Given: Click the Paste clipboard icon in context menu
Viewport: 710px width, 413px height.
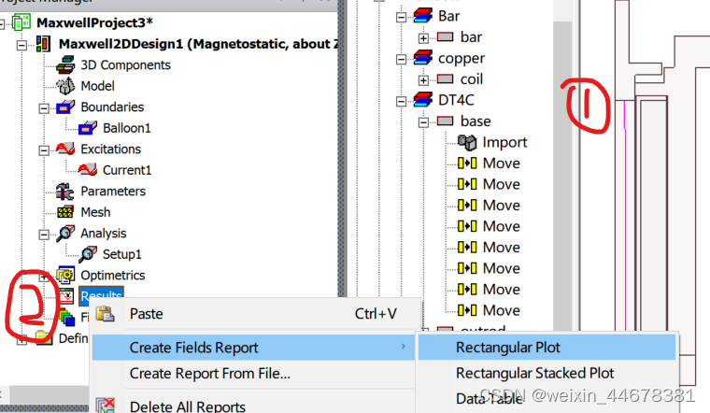Looking at the screenshot, I should (x=105, y=313).
